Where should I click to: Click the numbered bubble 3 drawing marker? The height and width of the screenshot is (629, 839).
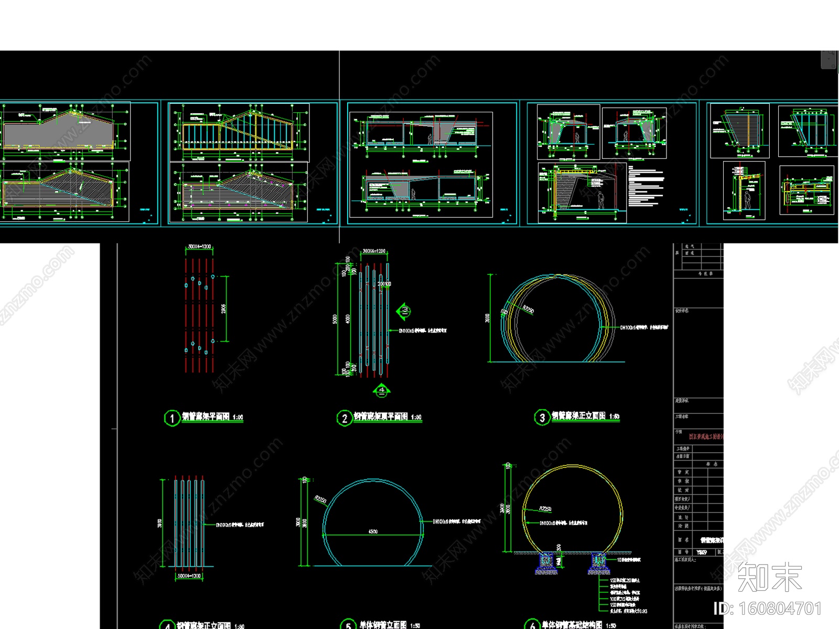542,418
